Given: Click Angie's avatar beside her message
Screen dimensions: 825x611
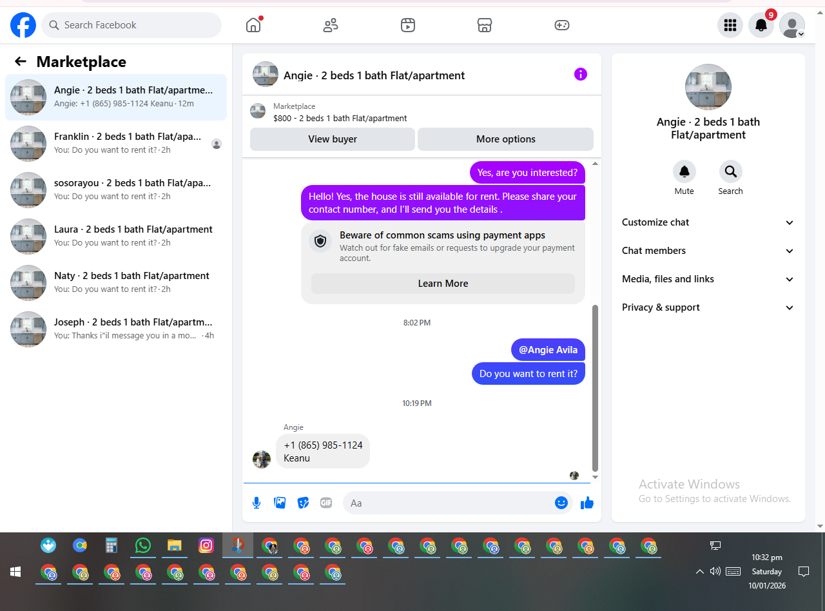Looking at the screenshot, I should click(262, 460).
